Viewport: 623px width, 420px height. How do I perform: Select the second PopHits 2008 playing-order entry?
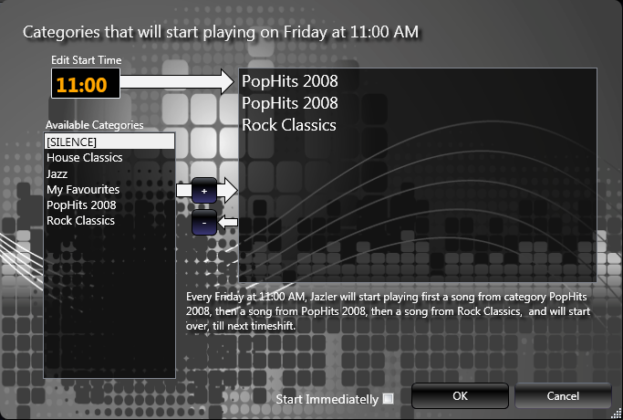coord(290,103)
